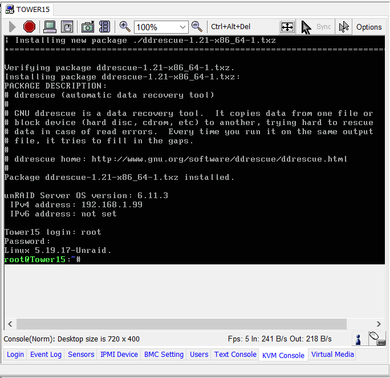Image resolution: width=390 pixels, height=378 pixels.
Task: Click the root@Tower15 shell prompt
Action: coord(42,259)
